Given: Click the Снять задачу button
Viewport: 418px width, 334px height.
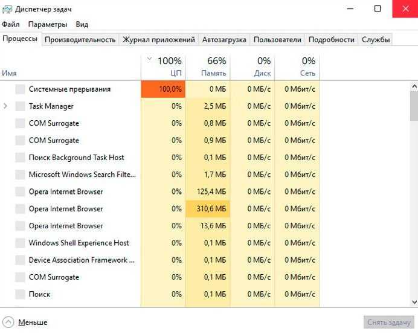Looking at the screenshot, I should point(389,323).
